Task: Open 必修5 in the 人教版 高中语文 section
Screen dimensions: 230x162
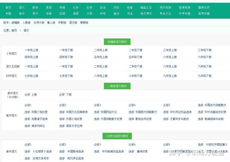Action: pos(166,105)
